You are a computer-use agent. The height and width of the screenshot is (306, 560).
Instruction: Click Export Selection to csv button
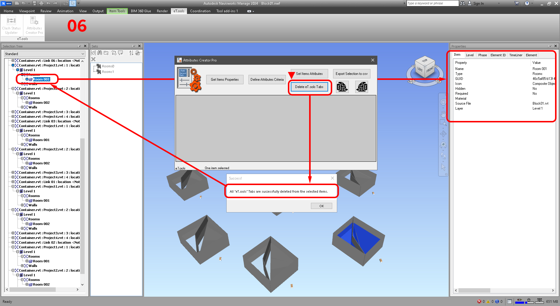point(351,74)
